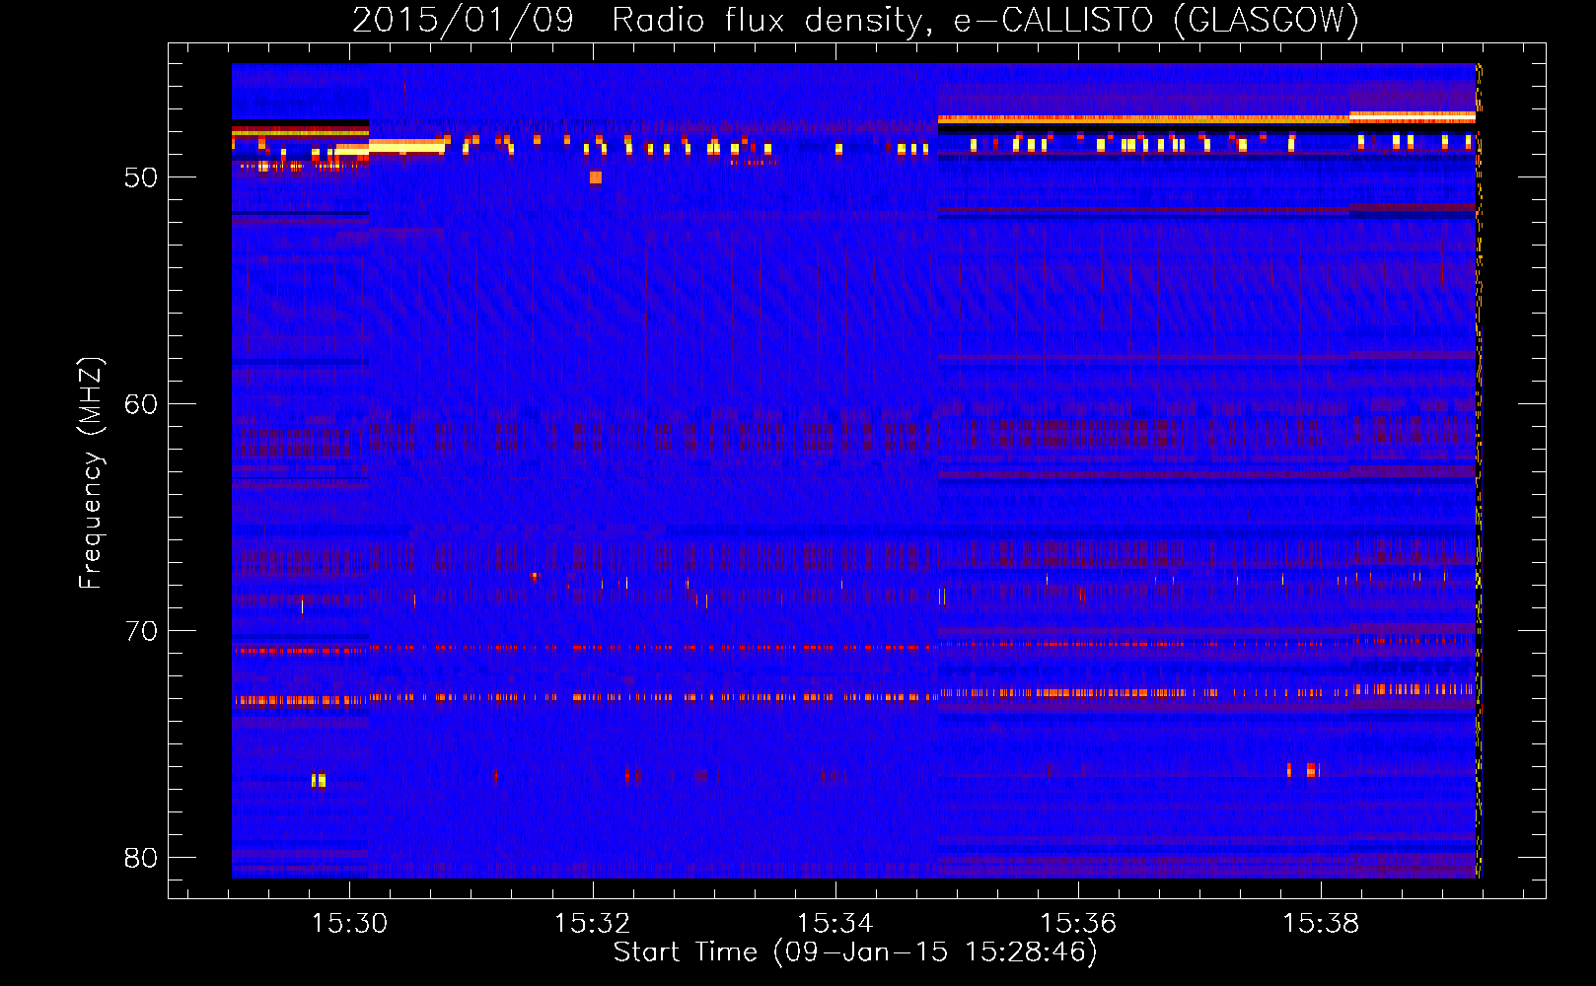The height and width of the screenshot is (986, 1596).
Task: Pick the 15:34 time tick label
Action: coord(835,924)
